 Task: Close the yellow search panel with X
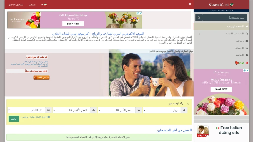(x=188, y=104)
